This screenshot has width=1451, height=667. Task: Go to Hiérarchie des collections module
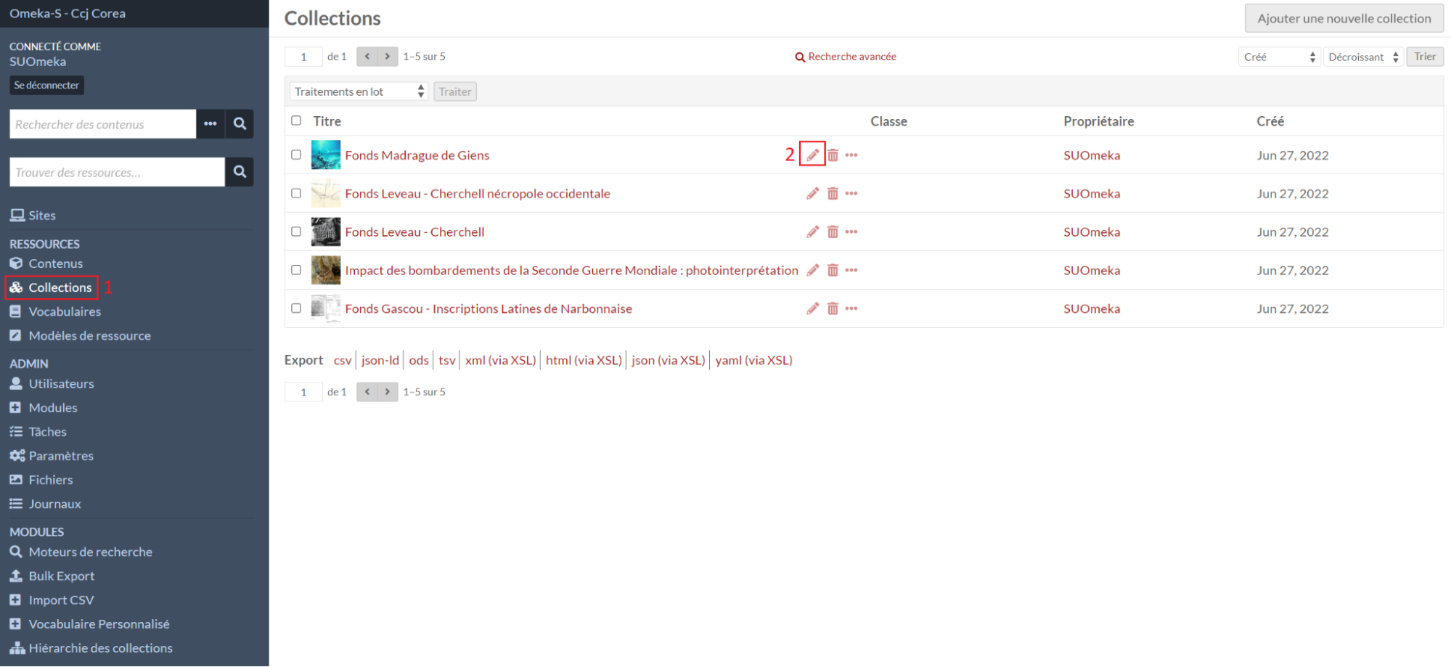100,648
